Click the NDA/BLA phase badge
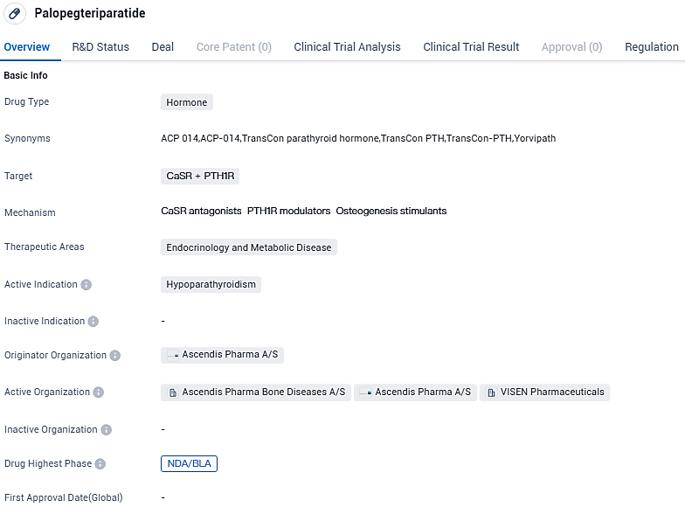The width and height of the screenshot is (685, 507). point(189,463)
